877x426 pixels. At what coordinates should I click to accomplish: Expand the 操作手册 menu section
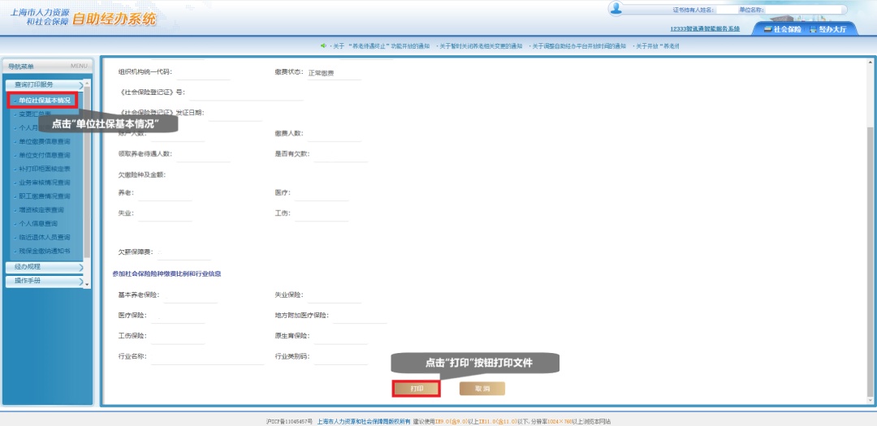click(45, 281)
